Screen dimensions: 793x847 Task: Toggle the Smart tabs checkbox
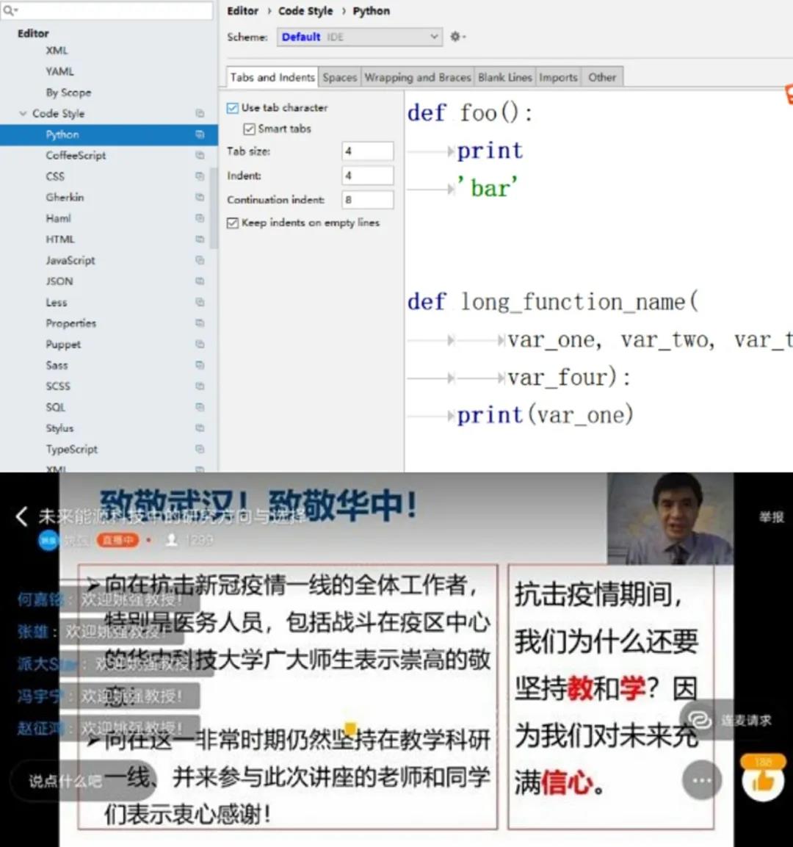click(x=249, y=129)
